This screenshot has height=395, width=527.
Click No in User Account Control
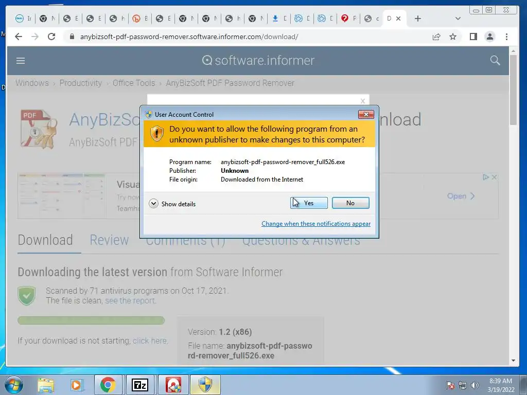350,203
